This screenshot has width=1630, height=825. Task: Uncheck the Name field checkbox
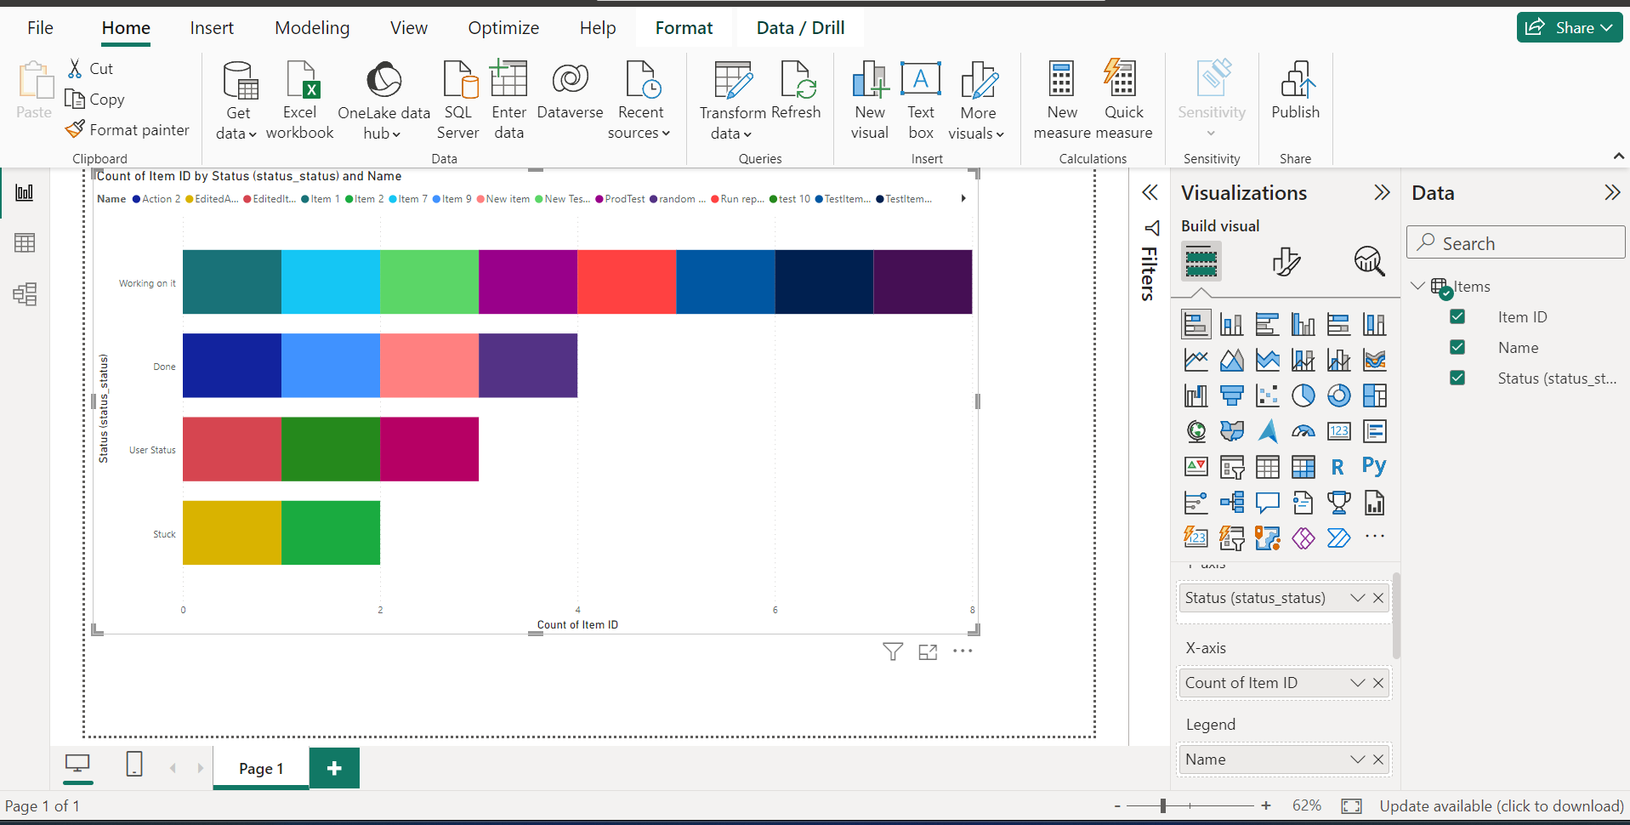coord(1457,348)
